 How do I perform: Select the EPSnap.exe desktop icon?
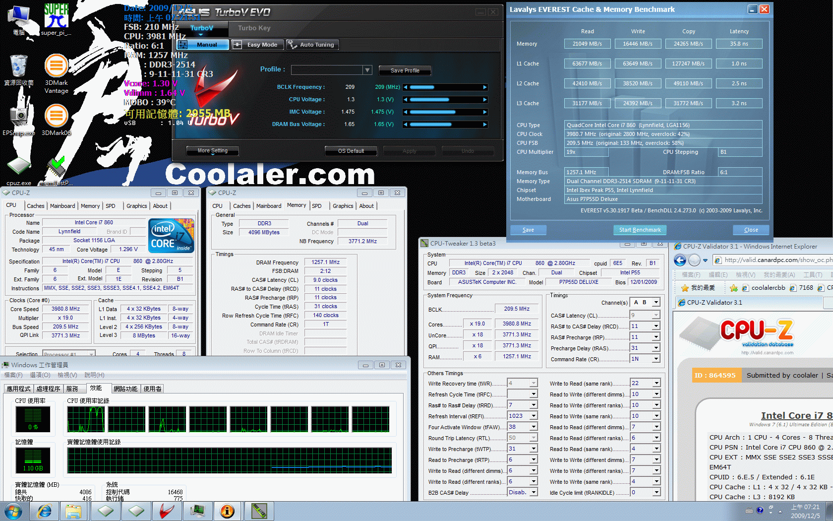[x=18, y=120]
